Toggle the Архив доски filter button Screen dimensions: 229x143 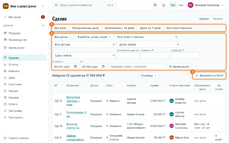coord(179,67)
